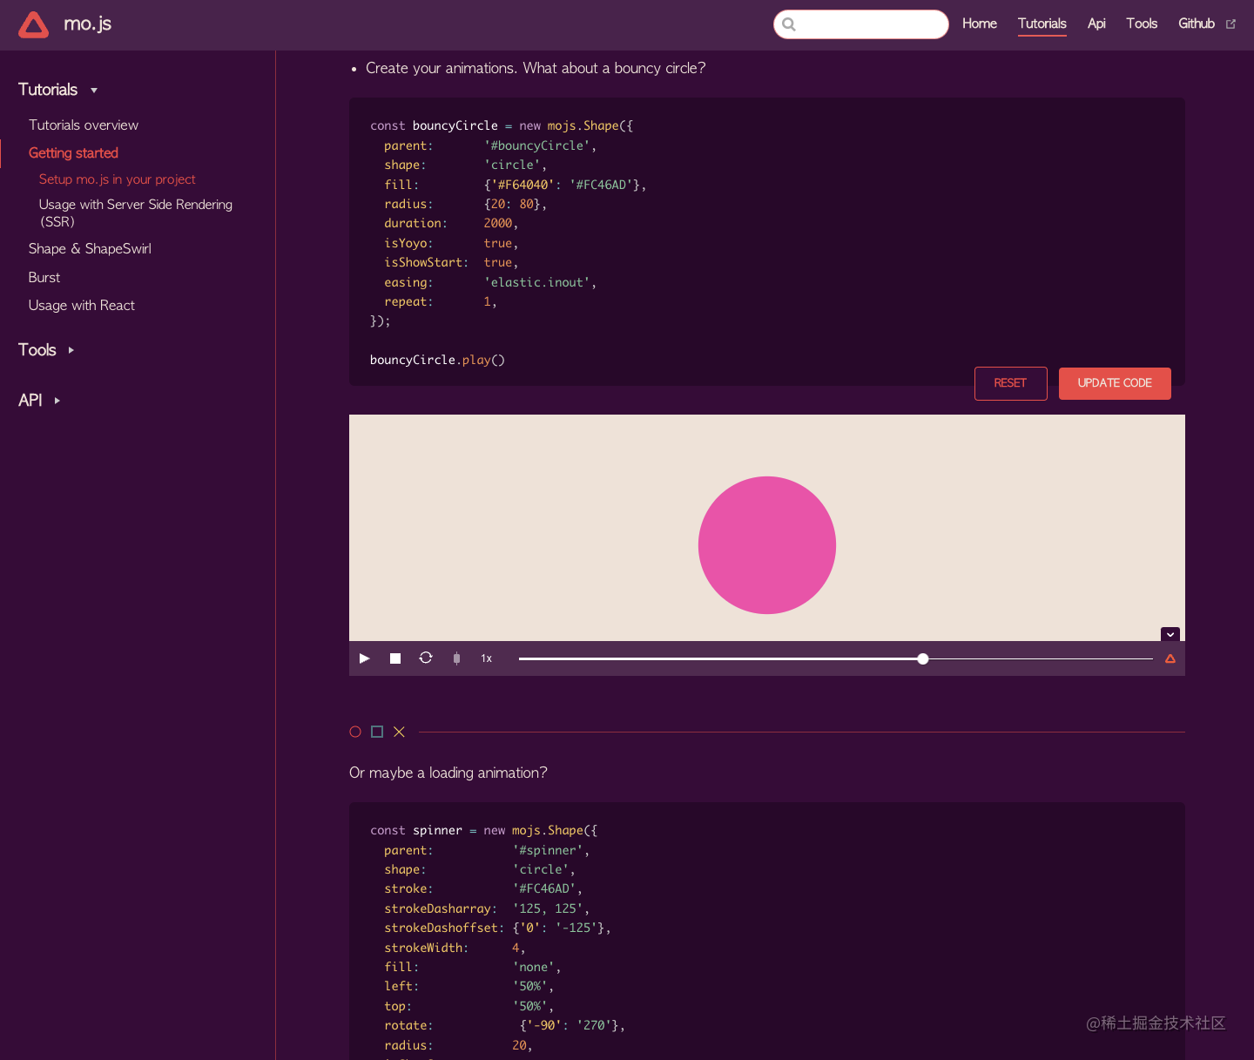Click the strokeWidth value 4
This screenshot has height=1060, width=1254.
(516, 949)
